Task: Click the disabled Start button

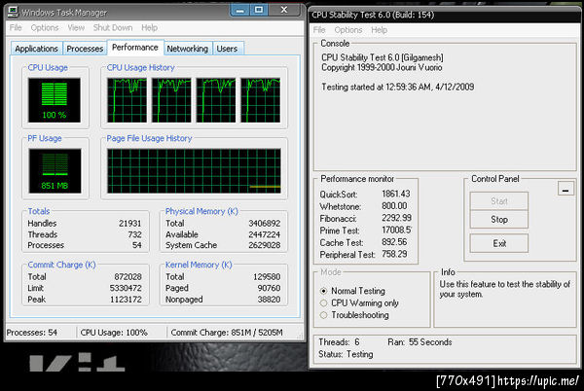Action: tap(499, 201)
